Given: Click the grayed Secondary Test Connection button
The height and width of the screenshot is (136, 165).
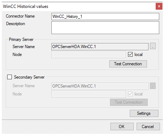Looking at the screenshot, I should click(129, 102).
